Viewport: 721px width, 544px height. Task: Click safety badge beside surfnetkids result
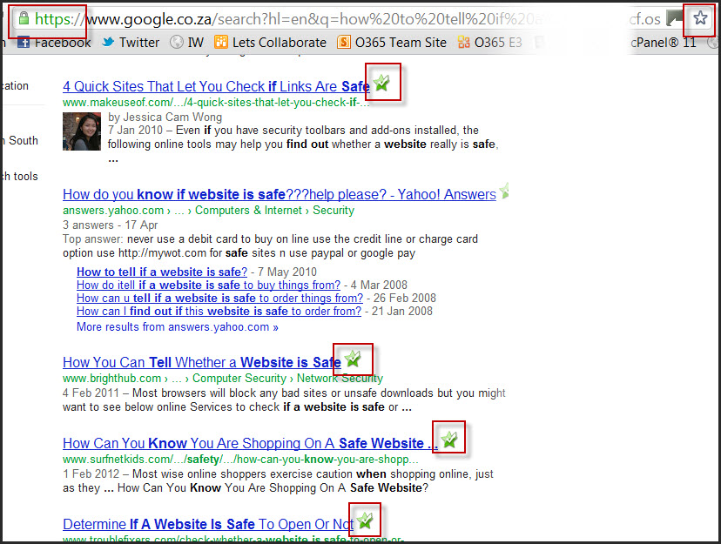click(x=448, y=440)
